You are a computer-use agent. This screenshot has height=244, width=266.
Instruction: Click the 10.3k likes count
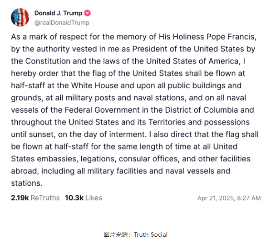click(74, 198)
